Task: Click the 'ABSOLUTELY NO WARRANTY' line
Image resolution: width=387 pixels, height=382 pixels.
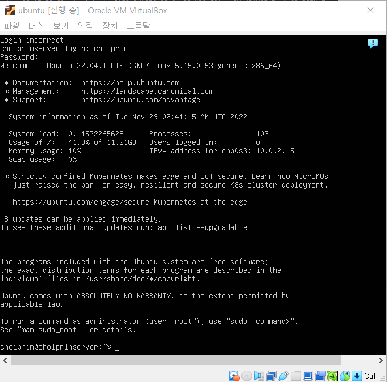Action: (x=145, y=296)
